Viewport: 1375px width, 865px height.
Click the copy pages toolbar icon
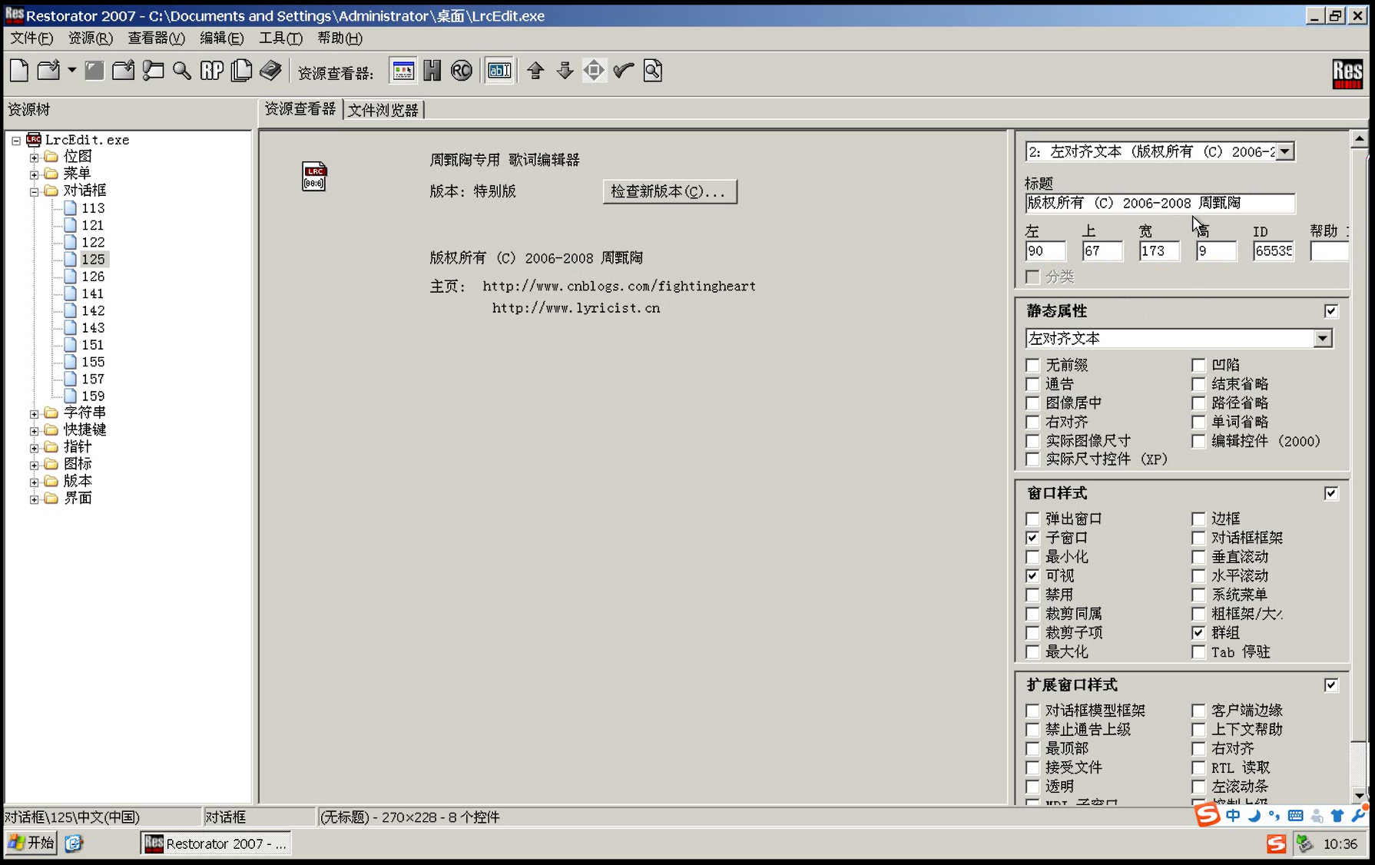click(241, 71)
